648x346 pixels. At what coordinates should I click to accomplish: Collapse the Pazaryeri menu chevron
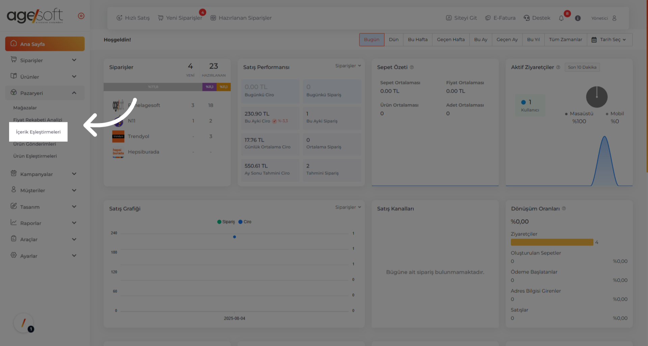pos(74,93)
